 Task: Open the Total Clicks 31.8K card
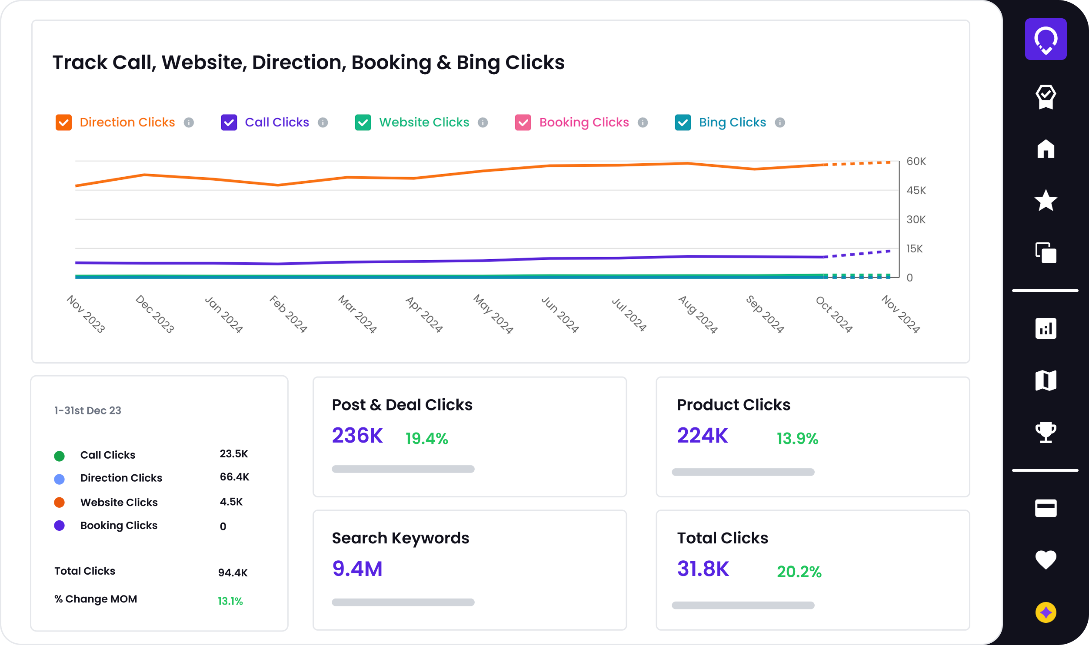pos(813,569)
